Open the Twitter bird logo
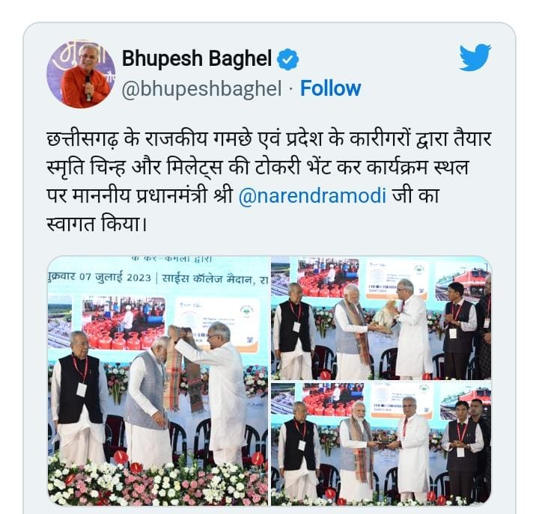Viewport: 539px width, 514px height. [x=475, y=57]
